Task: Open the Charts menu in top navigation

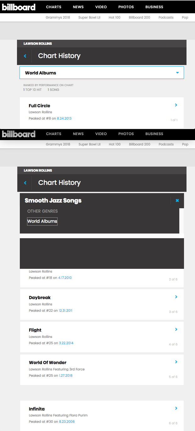Action: (53, 7)
